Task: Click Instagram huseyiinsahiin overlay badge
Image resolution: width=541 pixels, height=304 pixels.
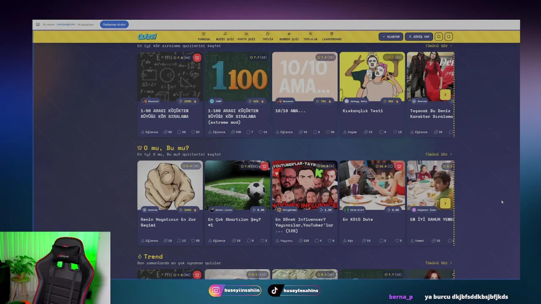Action: tap(235, 290)
